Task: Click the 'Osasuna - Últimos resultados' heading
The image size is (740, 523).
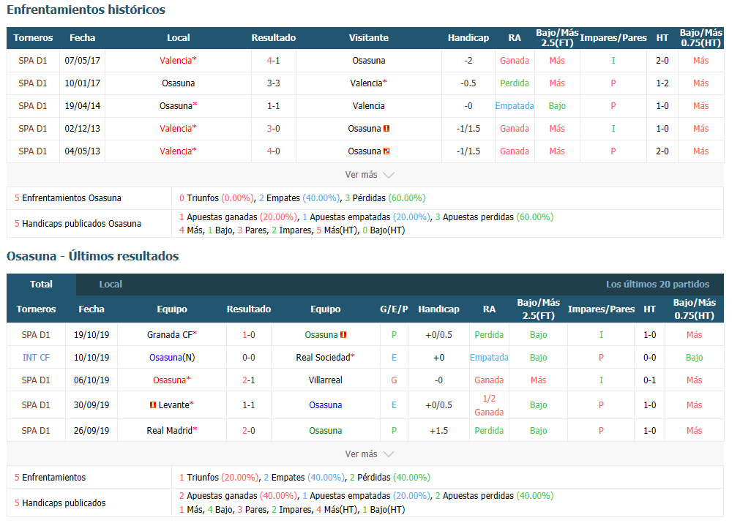Action: point(92,256)
